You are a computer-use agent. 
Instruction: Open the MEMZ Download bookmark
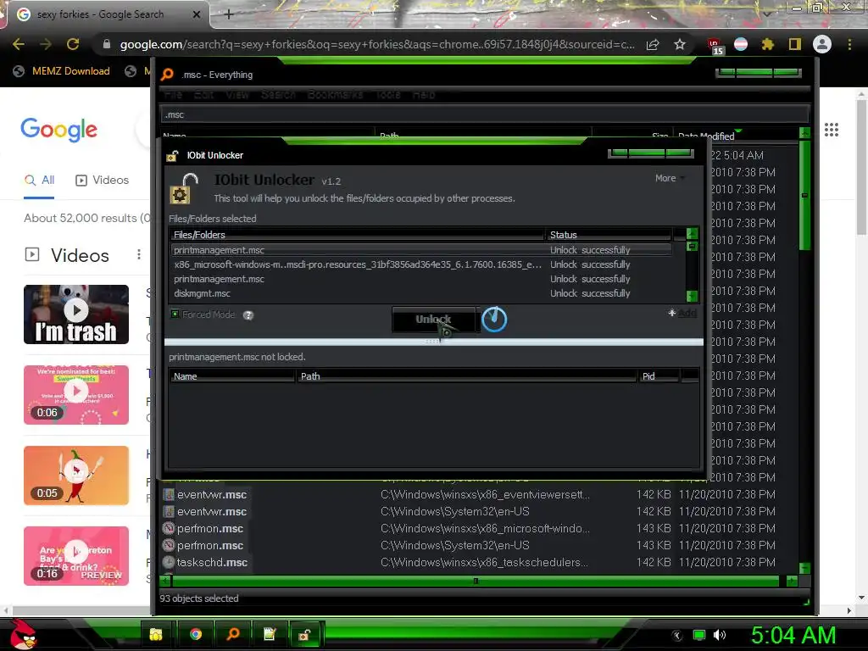pyautogui.click(x=62, y=71)
